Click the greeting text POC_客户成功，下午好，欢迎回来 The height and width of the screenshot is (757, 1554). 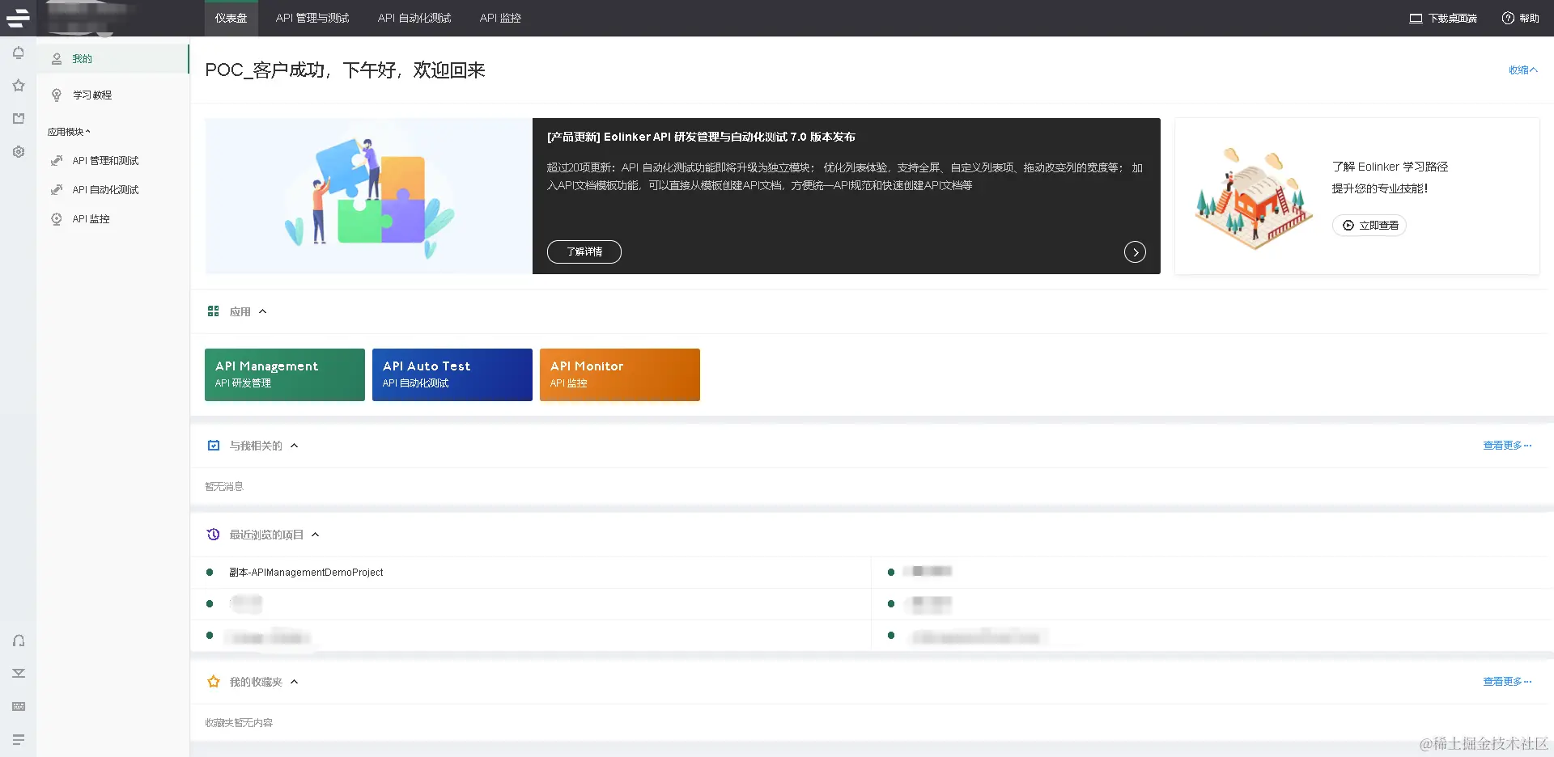click(x=345, y=70)
